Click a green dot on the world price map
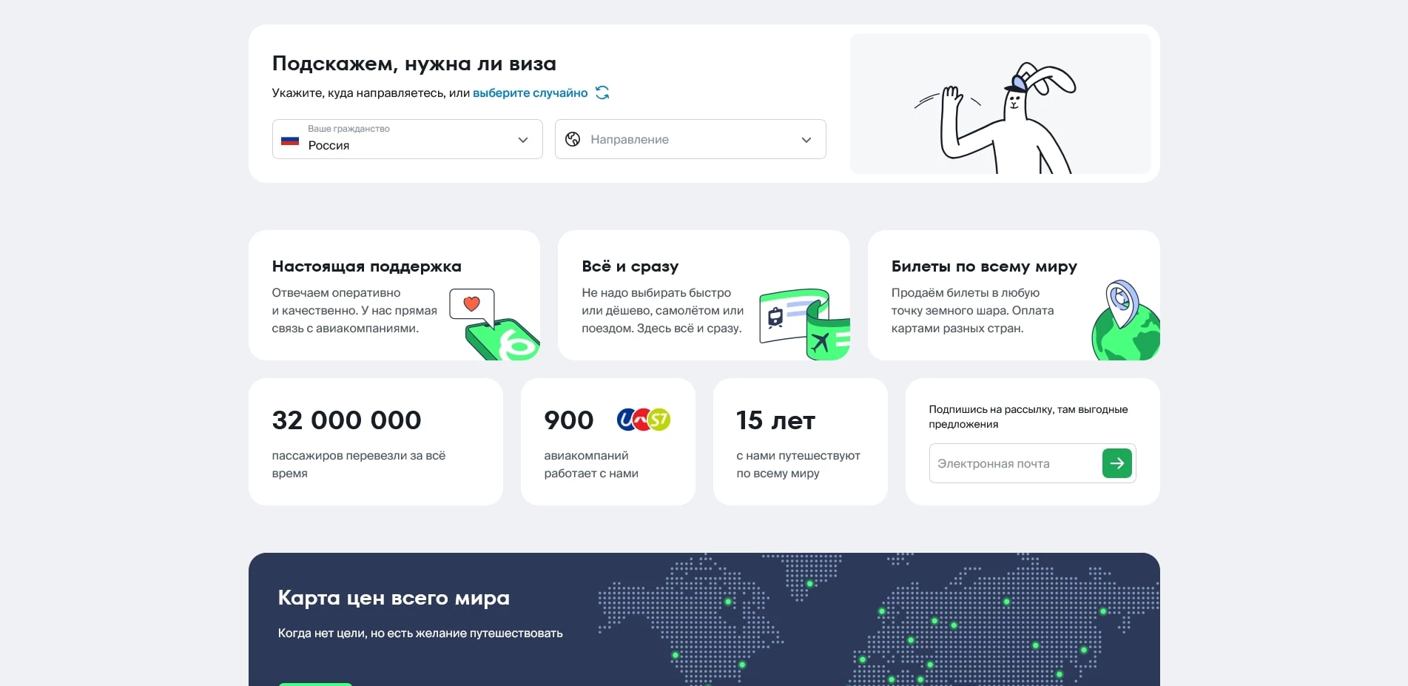 click(729, 603)
